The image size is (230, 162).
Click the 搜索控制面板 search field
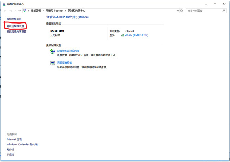[204, 11]
